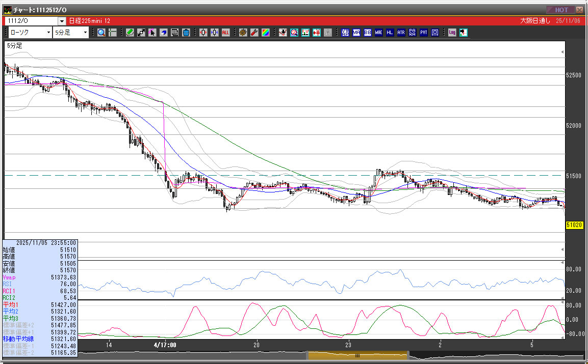Click the wrench settings icon
This screenshot has height=364, width=588.
(x=254, y=33)
